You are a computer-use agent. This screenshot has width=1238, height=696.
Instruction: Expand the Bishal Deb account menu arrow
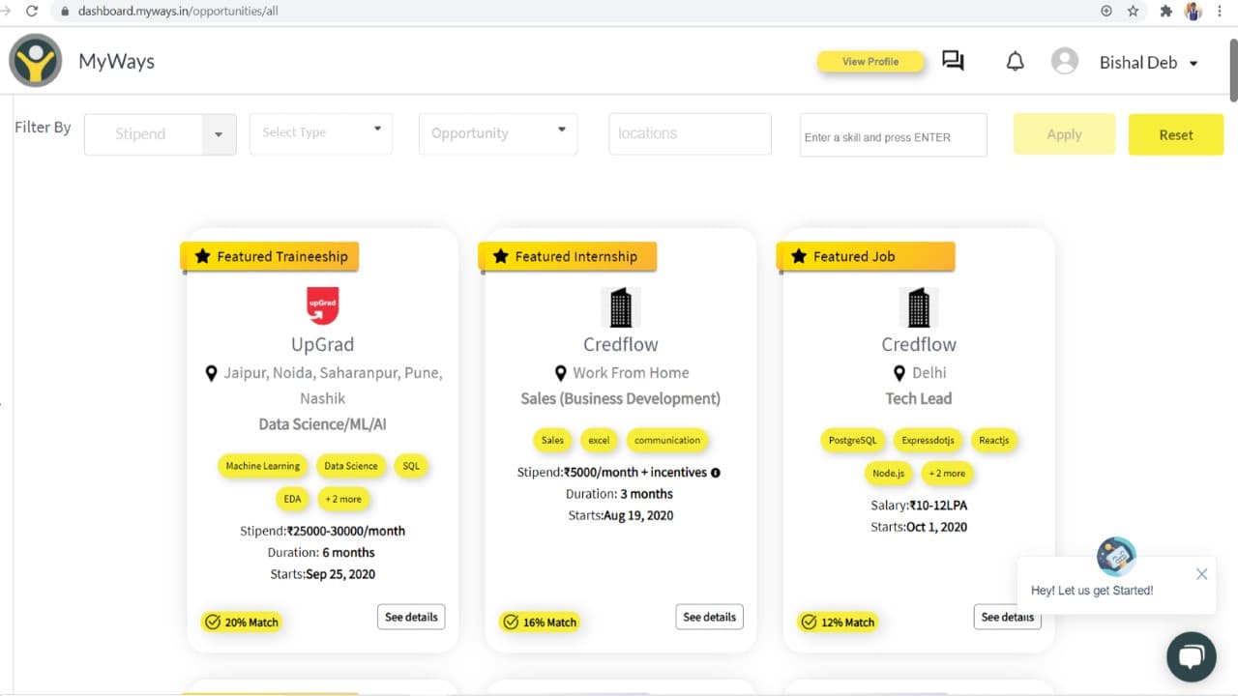tap(1194, 63)
